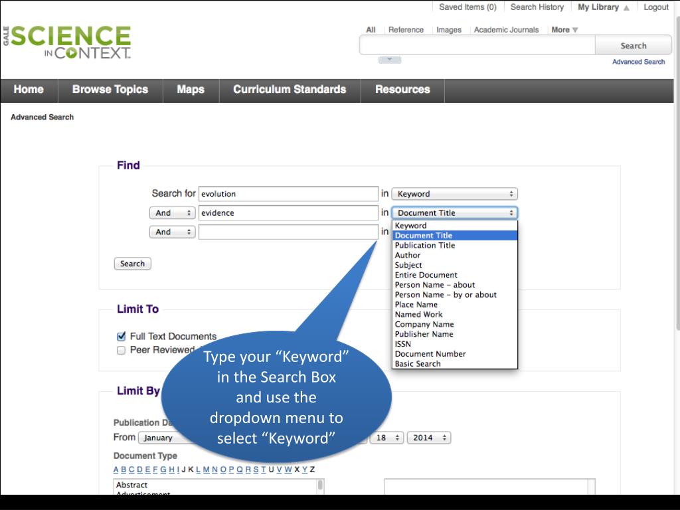Click the top basic search input field
Image resolution: width=680 pixels, height=510 pixels.
click(x=477, y=45)
